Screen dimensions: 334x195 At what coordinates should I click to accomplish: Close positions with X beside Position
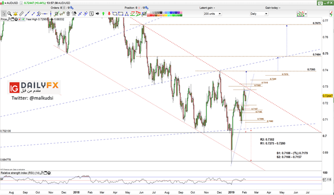coord(139,8)
